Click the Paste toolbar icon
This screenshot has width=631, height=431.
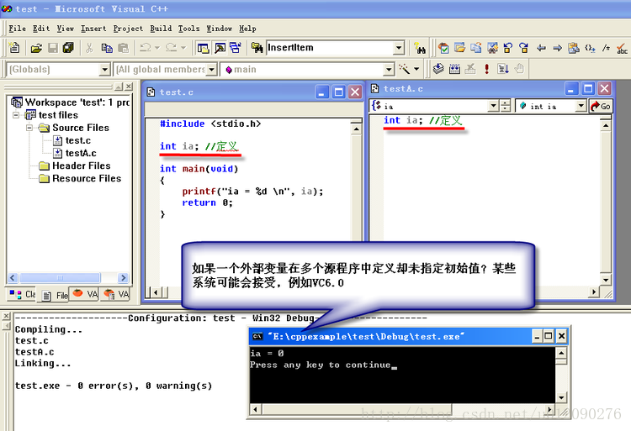tap(123, 48)
